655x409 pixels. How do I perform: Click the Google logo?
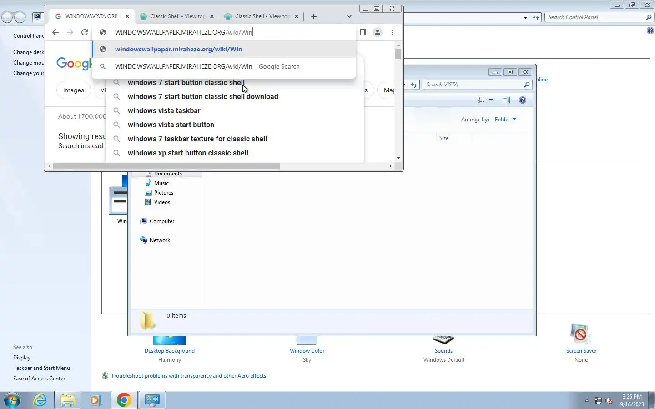point(74,64)
